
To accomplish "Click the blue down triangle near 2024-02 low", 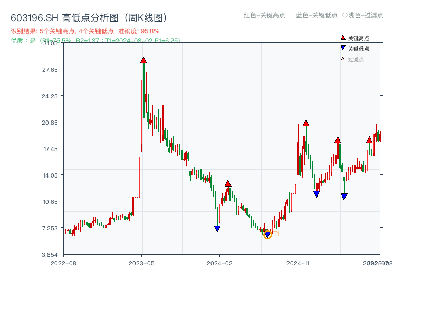I will 217,228.
